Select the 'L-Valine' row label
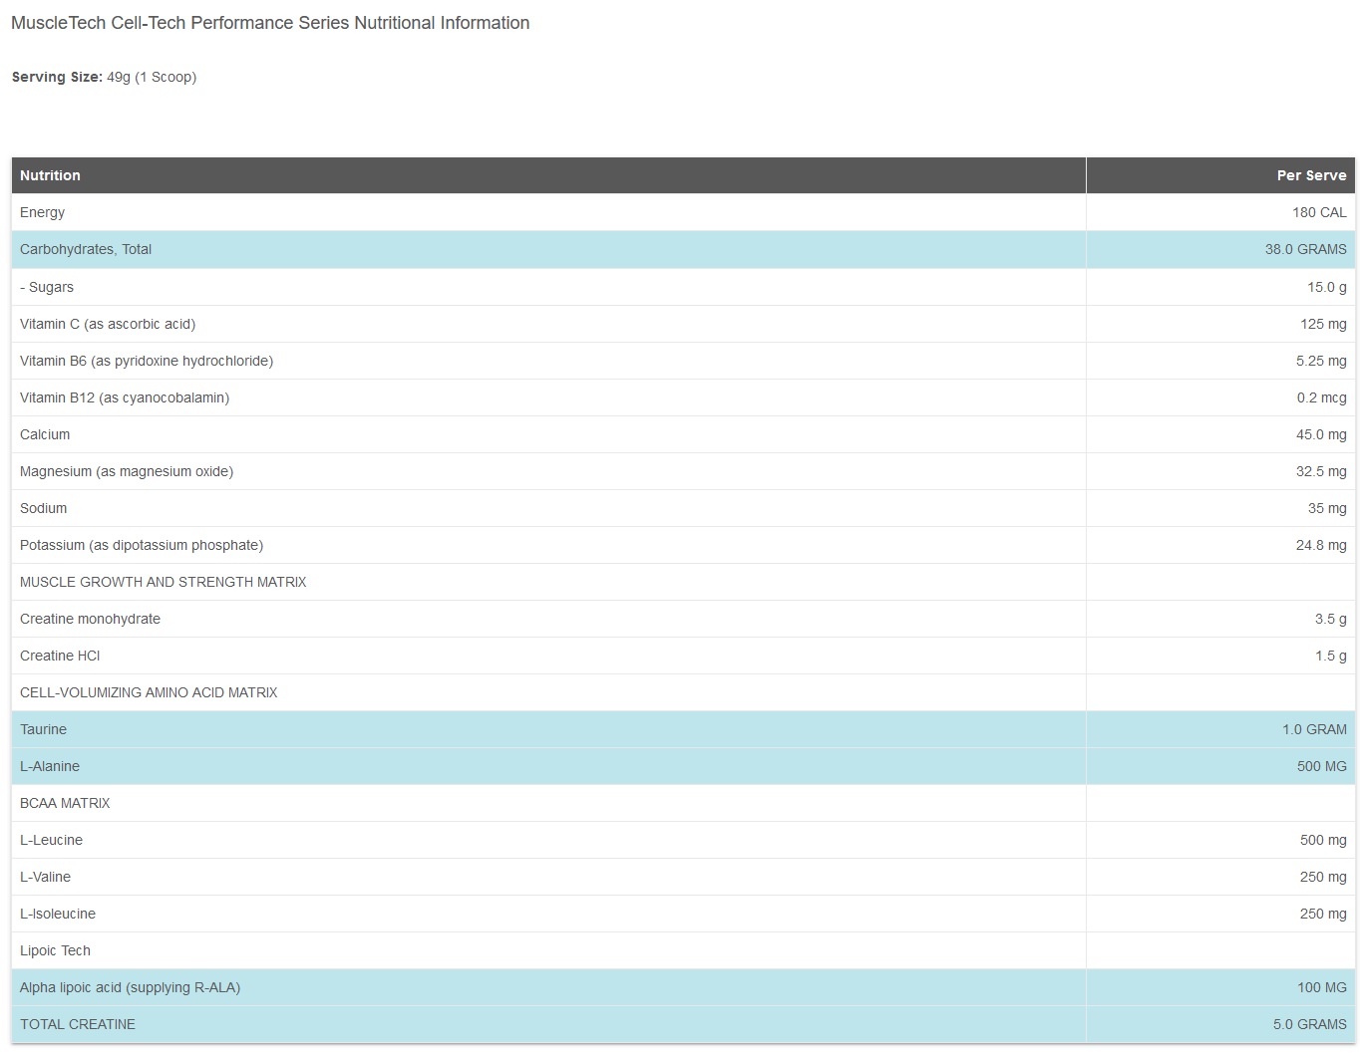The image size is (1360, 1056). (45, 877)
